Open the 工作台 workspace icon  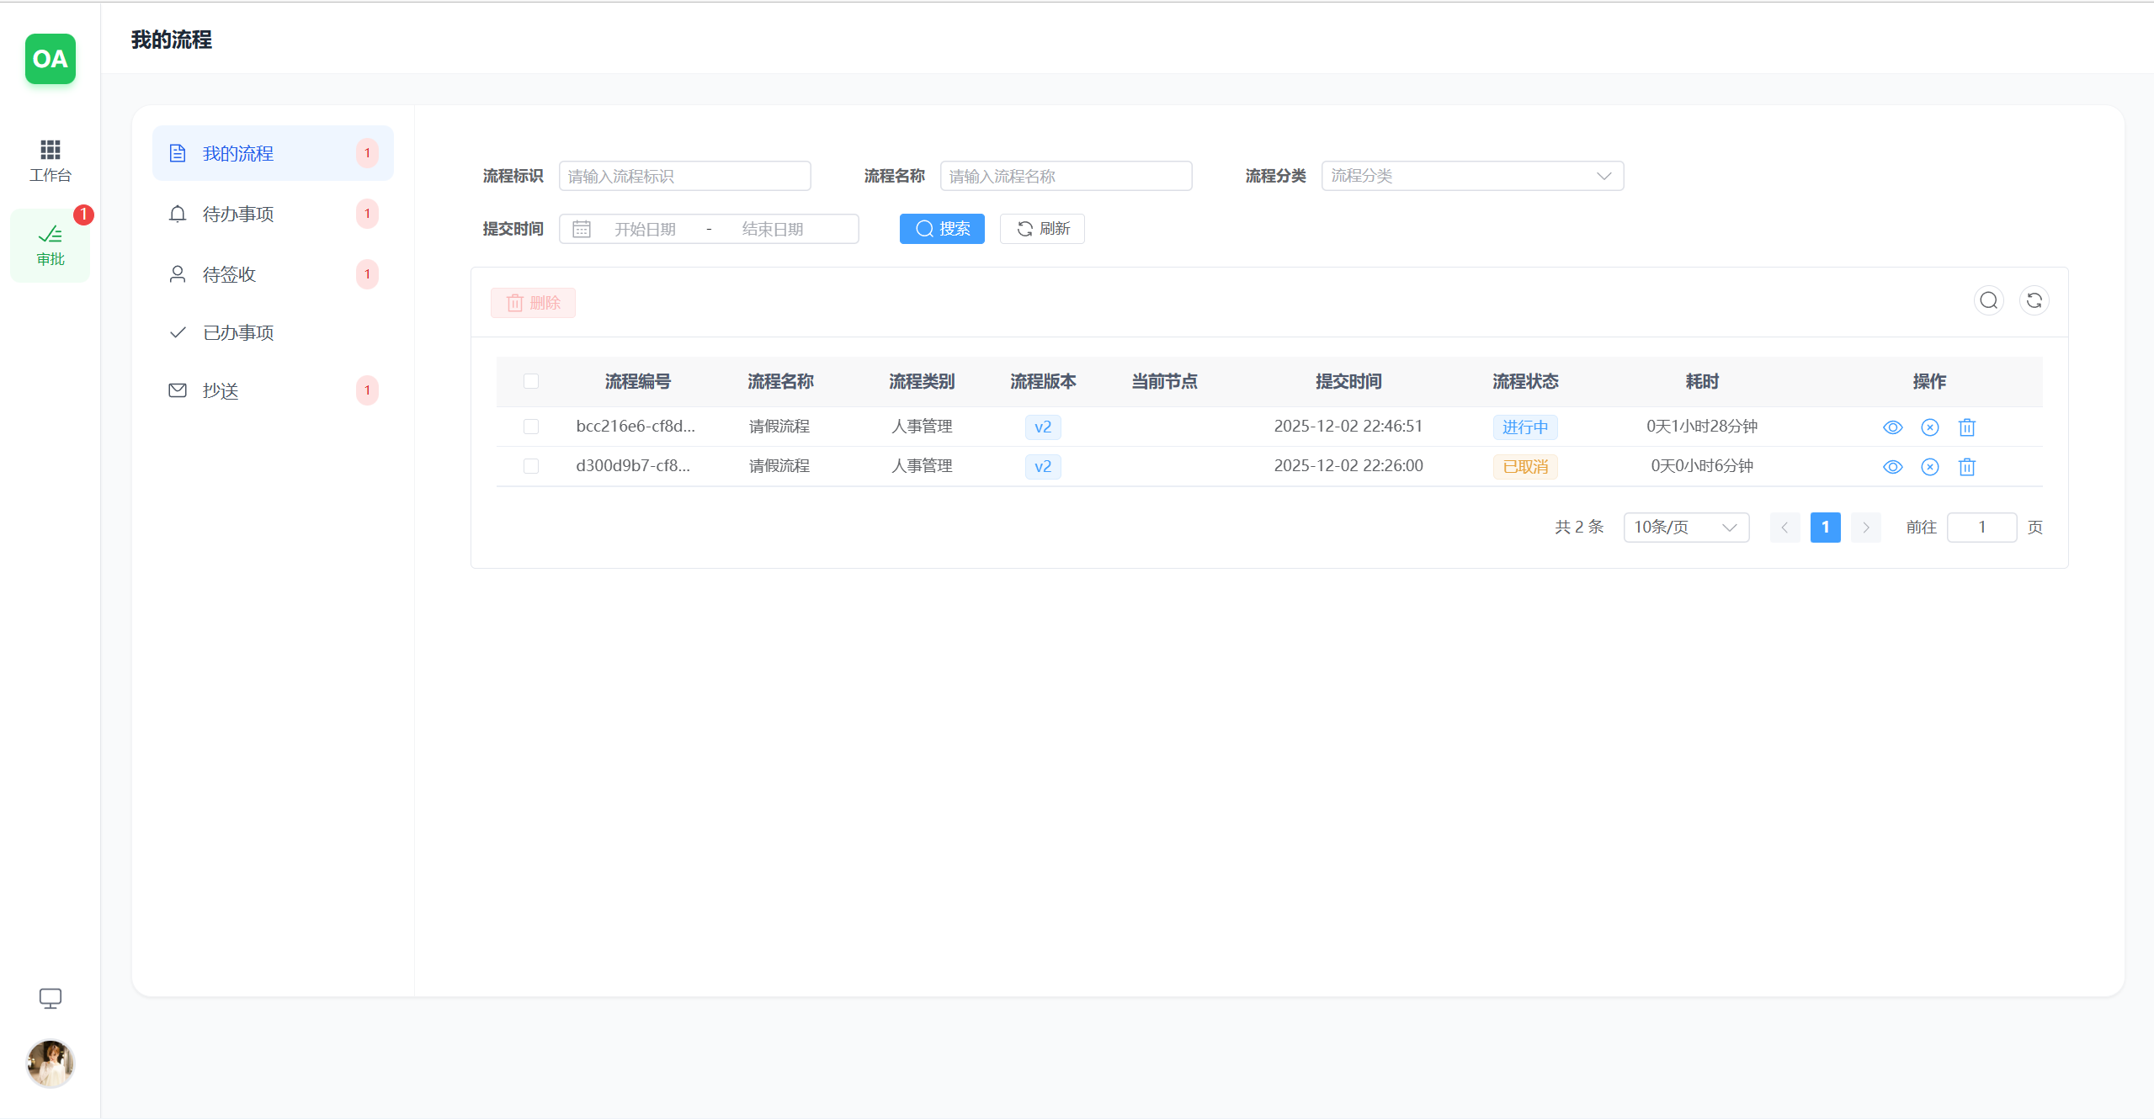click(x=50, y=158)
